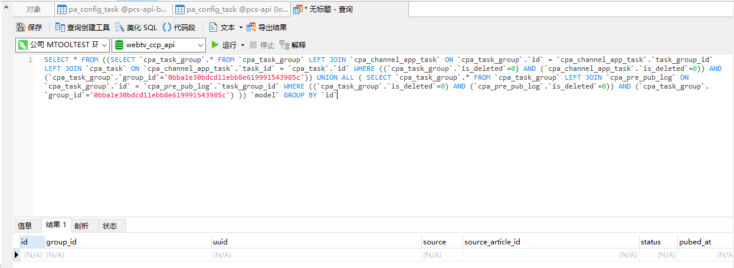Expand the 运行 dropdown arrow
The width and height of the screenshot is (734, 268).
(x=243, y=45)
